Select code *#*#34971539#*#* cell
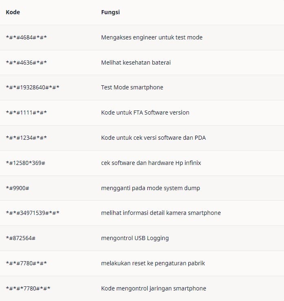Viewport: 284px width, 301px height. point(33,213)
